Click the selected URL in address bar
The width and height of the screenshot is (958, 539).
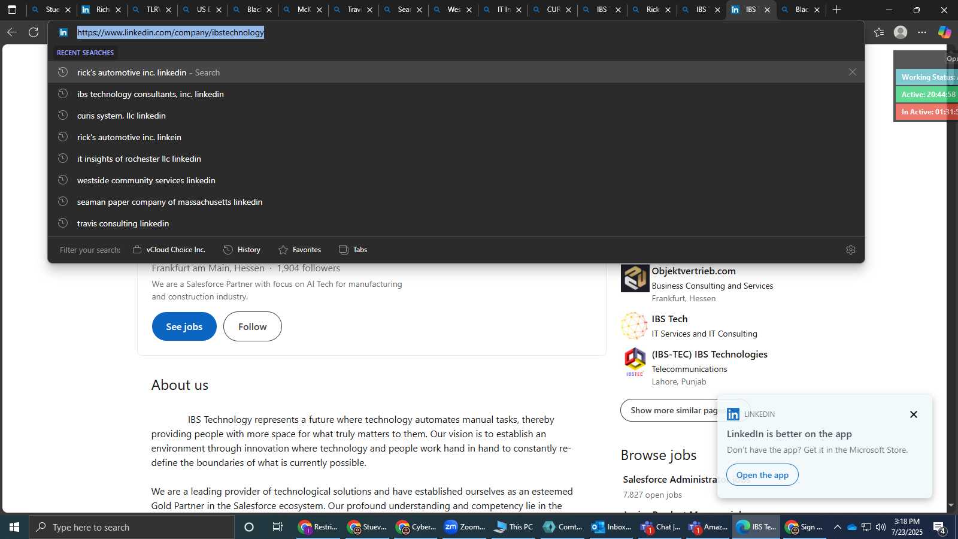[171, 32]
